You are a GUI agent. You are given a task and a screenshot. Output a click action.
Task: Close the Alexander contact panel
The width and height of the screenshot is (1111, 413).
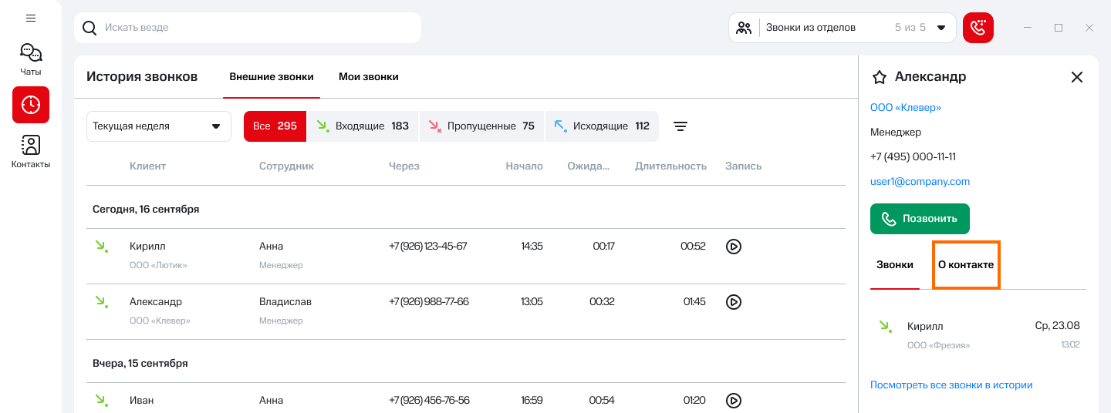click(x=1077, y=77)
